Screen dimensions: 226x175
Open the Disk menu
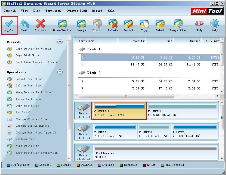pos(37,11)
